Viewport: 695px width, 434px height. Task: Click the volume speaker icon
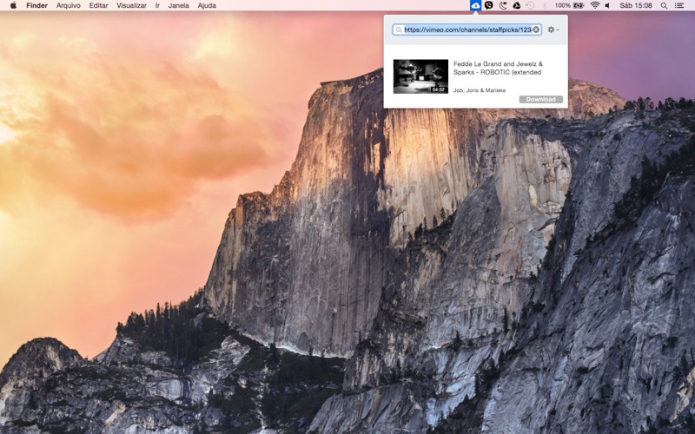pos(607,5)
